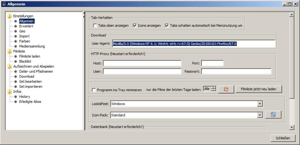300x145 pixels.
Task: Increase the days spinner showing 'Alle'
Action: click(x=213, y=88)
